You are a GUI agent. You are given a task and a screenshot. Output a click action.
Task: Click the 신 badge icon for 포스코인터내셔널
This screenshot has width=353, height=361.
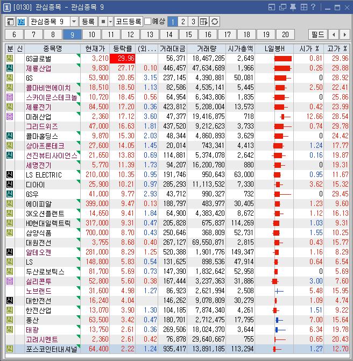[x=10, y=349]
